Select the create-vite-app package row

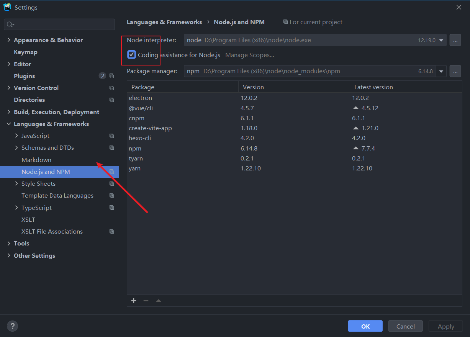point(294,128)
